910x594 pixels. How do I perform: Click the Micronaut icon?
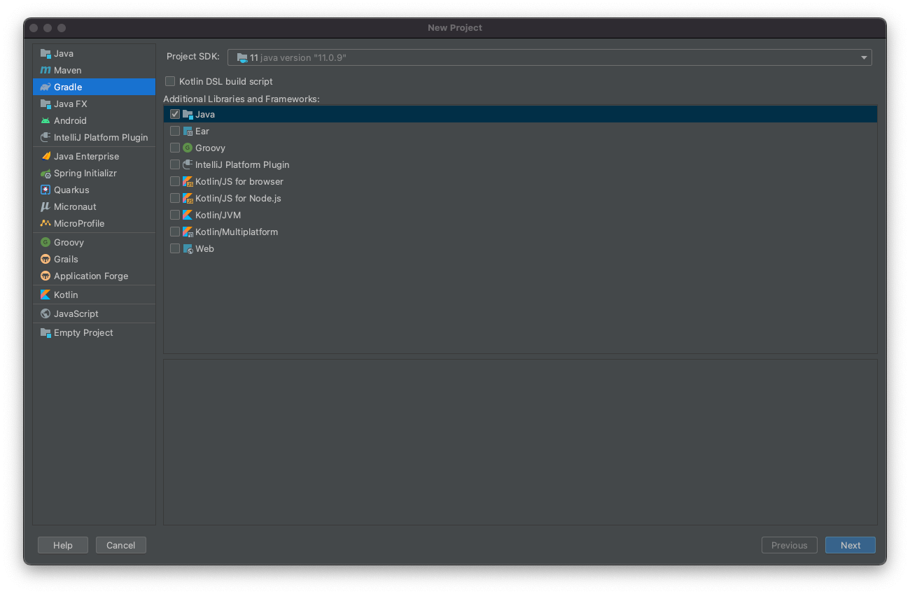click(x=45, y=206)
